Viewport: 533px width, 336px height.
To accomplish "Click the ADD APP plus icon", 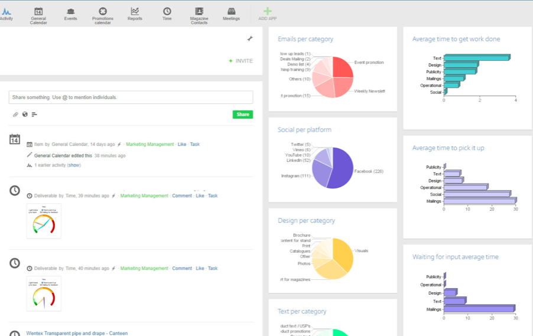I will point(268,11).
